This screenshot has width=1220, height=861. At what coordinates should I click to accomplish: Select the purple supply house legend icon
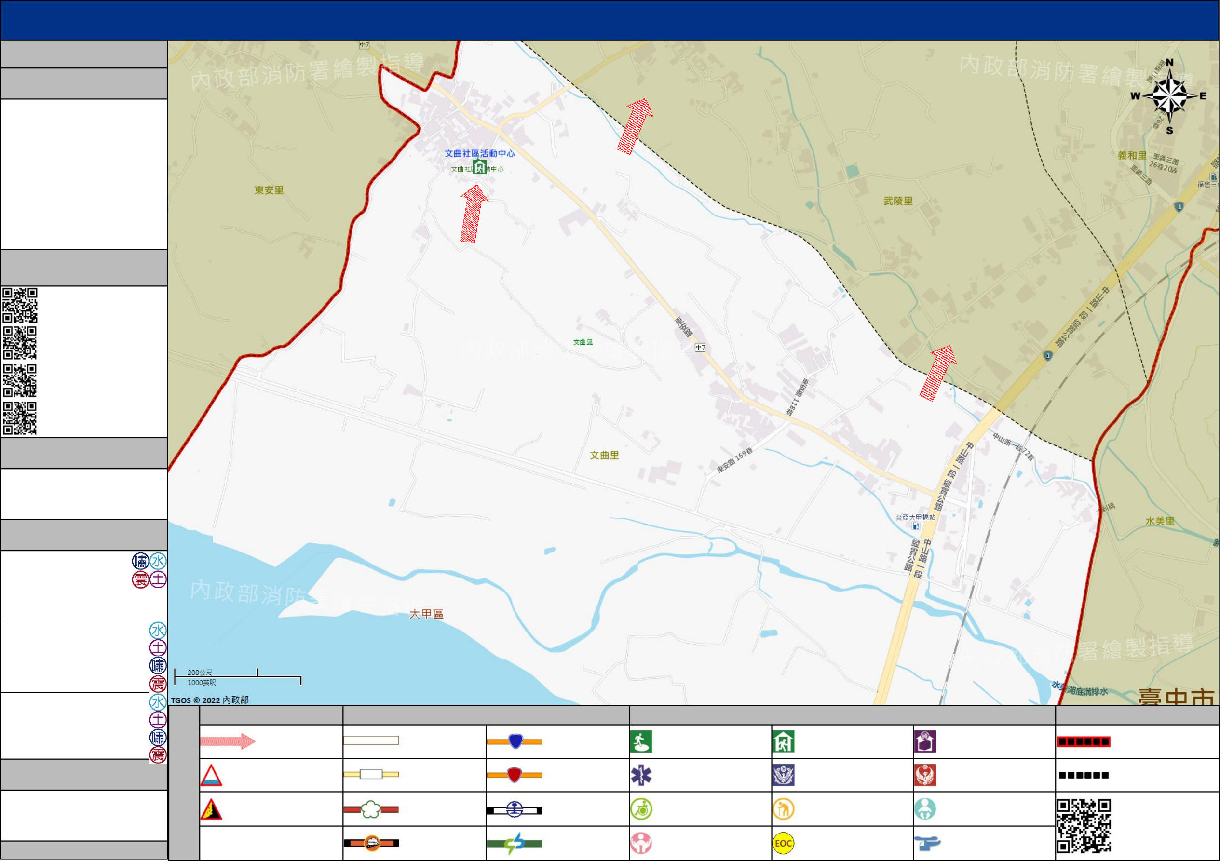coord(925,741)
